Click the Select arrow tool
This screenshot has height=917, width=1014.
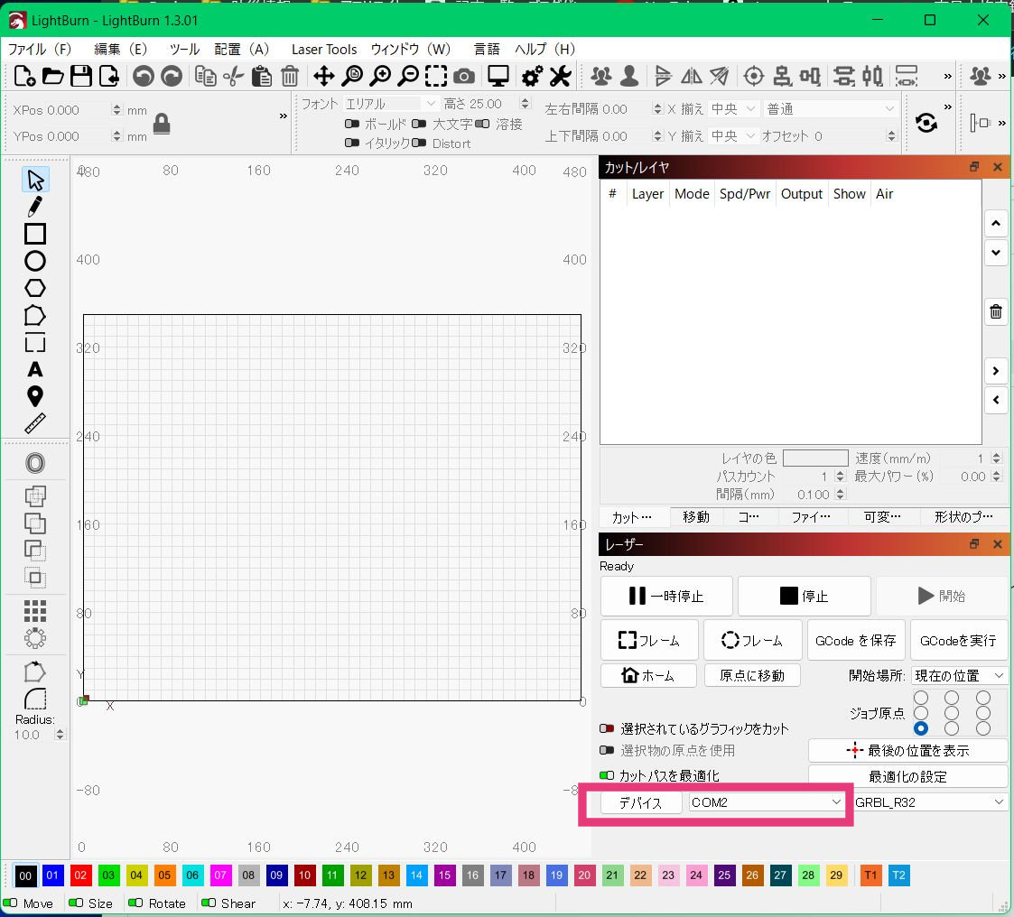(x=35, y=180)
